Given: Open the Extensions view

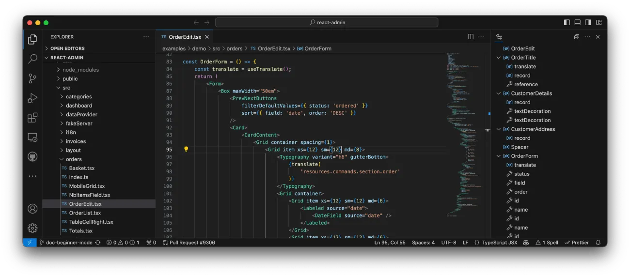Looking at the screenshot, I should 32,118.
